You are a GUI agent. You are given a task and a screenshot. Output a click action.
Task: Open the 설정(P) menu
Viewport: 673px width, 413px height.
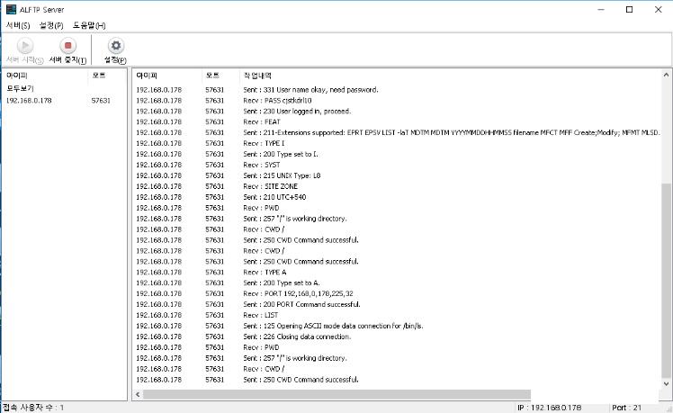tap(51, 25)
